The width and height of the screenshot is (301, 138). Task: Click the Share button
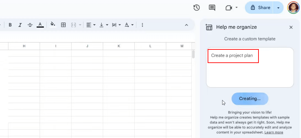click(x=259, y=8)
